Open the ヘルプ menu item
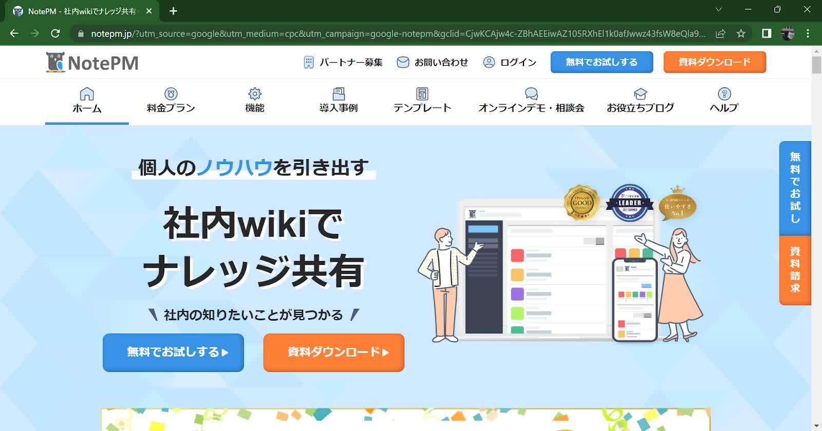Screen dimensions: 822x431 [x=724, y=108]
